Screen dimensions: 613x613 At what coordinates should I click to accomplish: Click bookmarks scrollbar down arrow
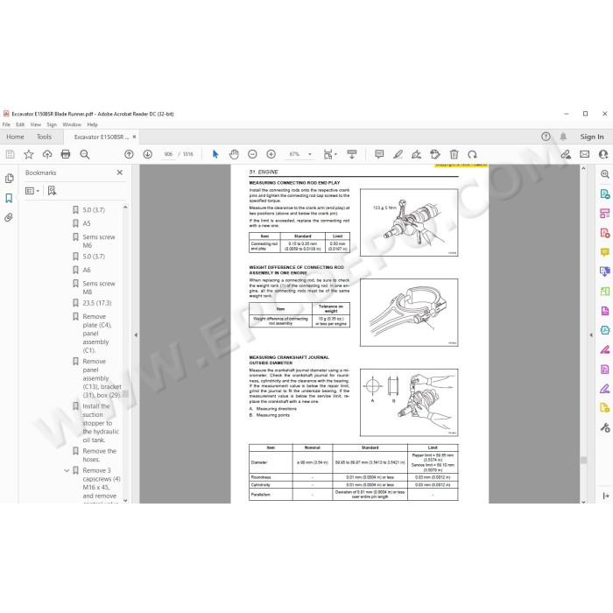coord(125,500)
